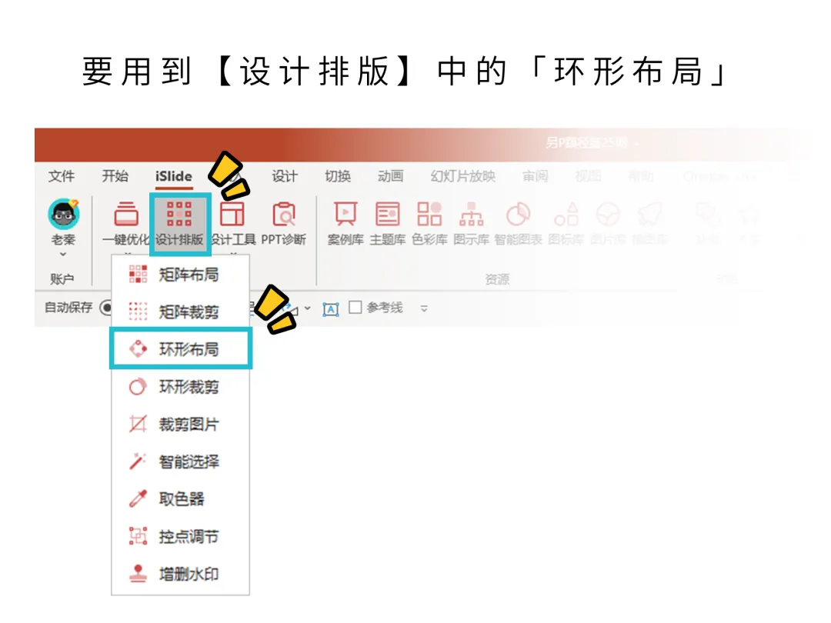Expand the 老秦 account dropdown arrow
831x623 pixels.
[63, 255]
